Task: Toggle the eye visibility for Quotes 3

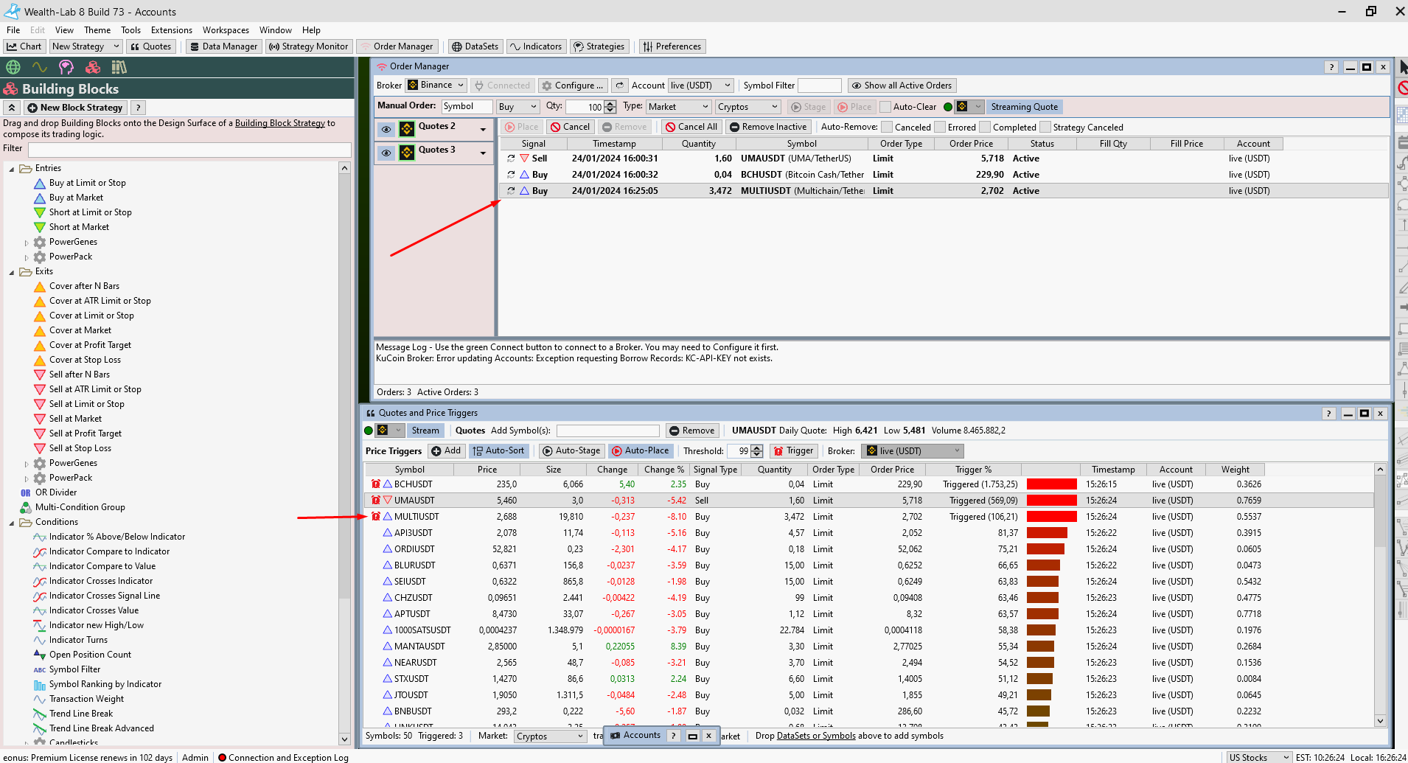Action: pyautogui.click(x=386, y=153)
